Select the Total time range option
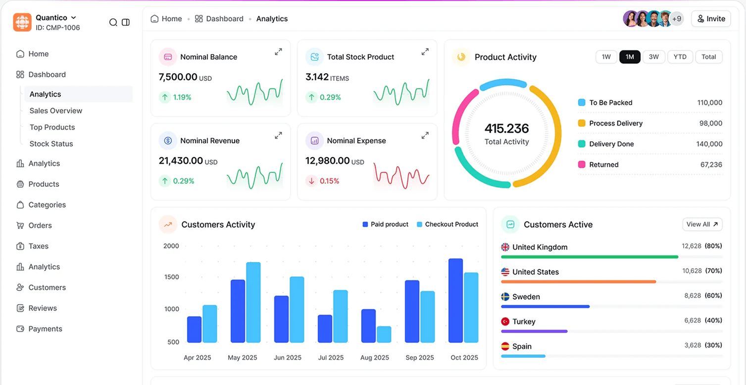746x385 pixels. tap(708, 57)
